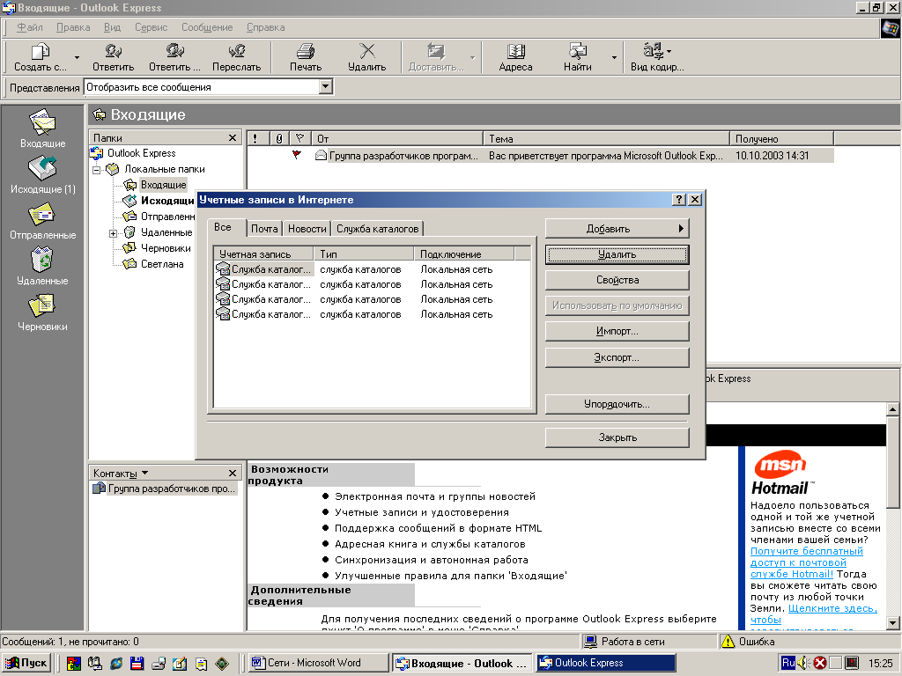The height and width of the screenshot is (676, 902).
Task: Click the Удалить button in the dialog
Action: [617, 254]
